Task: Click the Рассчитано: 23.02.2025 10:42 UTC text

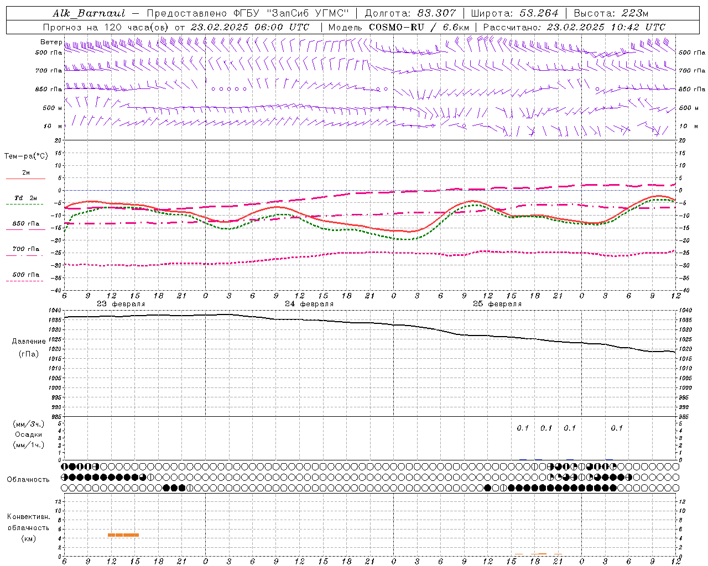Action: (x=574, y=27)
